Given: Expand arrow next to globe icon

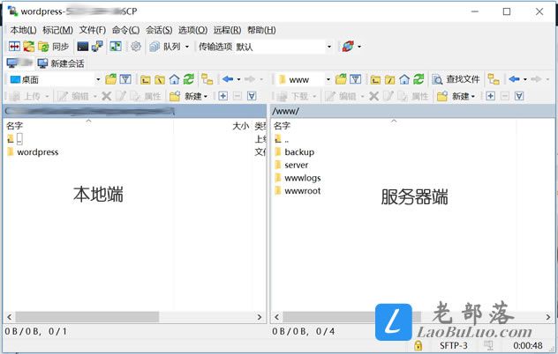Looking at the screenshot, I should [359, 47].
